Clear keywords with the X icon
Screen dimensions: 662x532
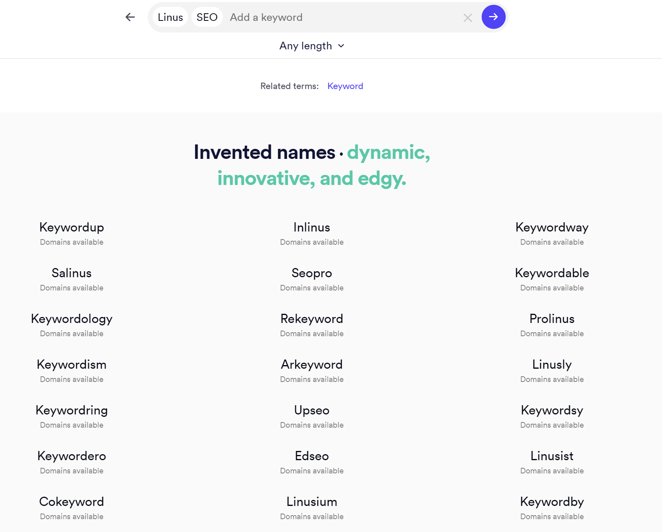coord(468,18)
